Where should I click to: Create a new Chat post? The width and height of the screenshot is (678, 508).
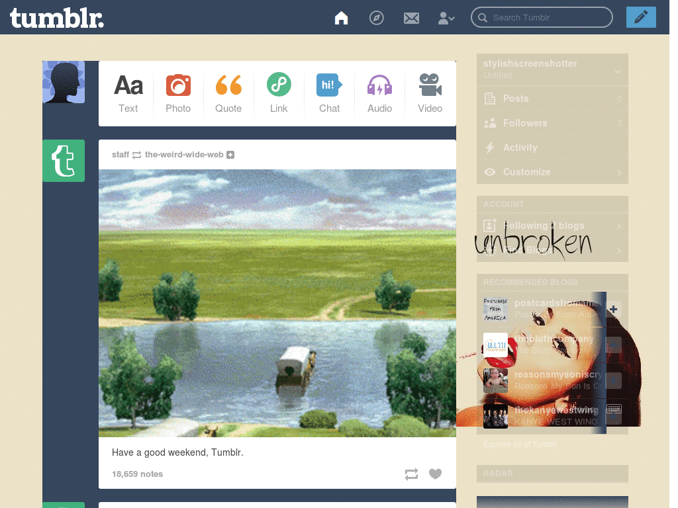coord(329,93)
